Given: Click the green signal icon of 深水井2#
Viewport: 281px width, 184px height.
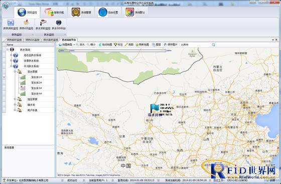Looking at the screenshot, I should click(x=23, y=82).
